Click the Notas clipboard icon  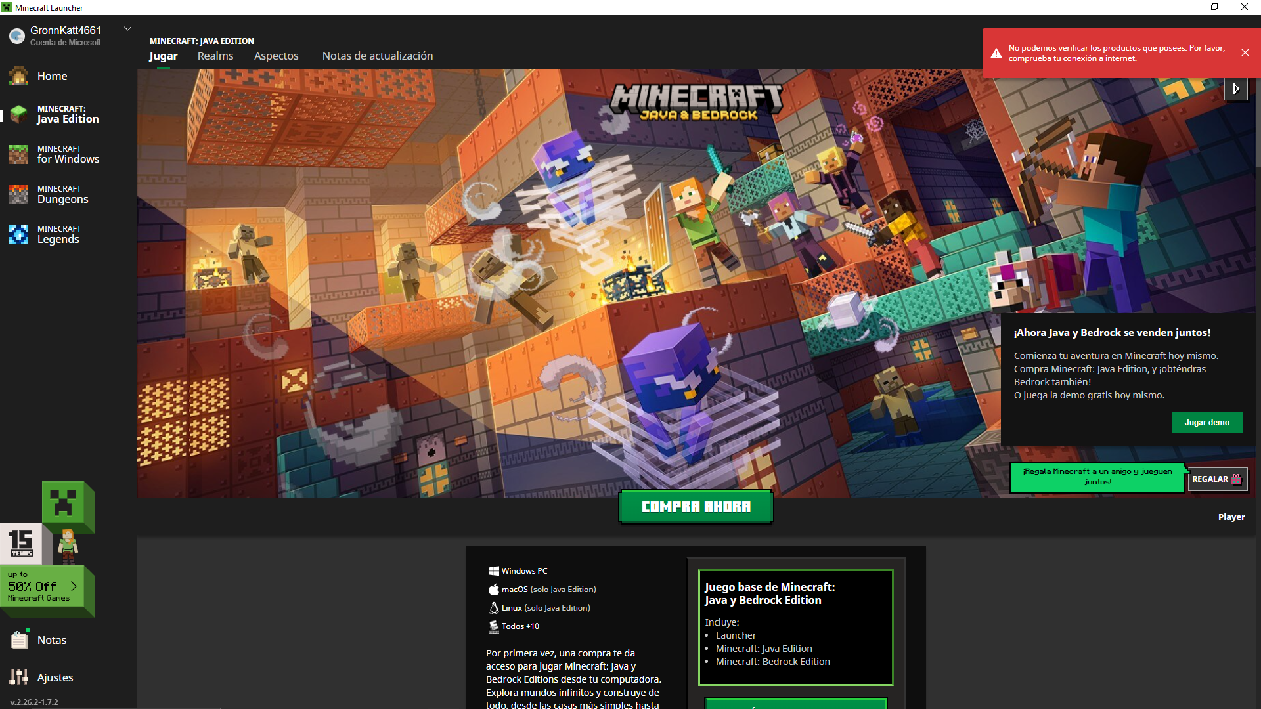(x=18, y=640)
